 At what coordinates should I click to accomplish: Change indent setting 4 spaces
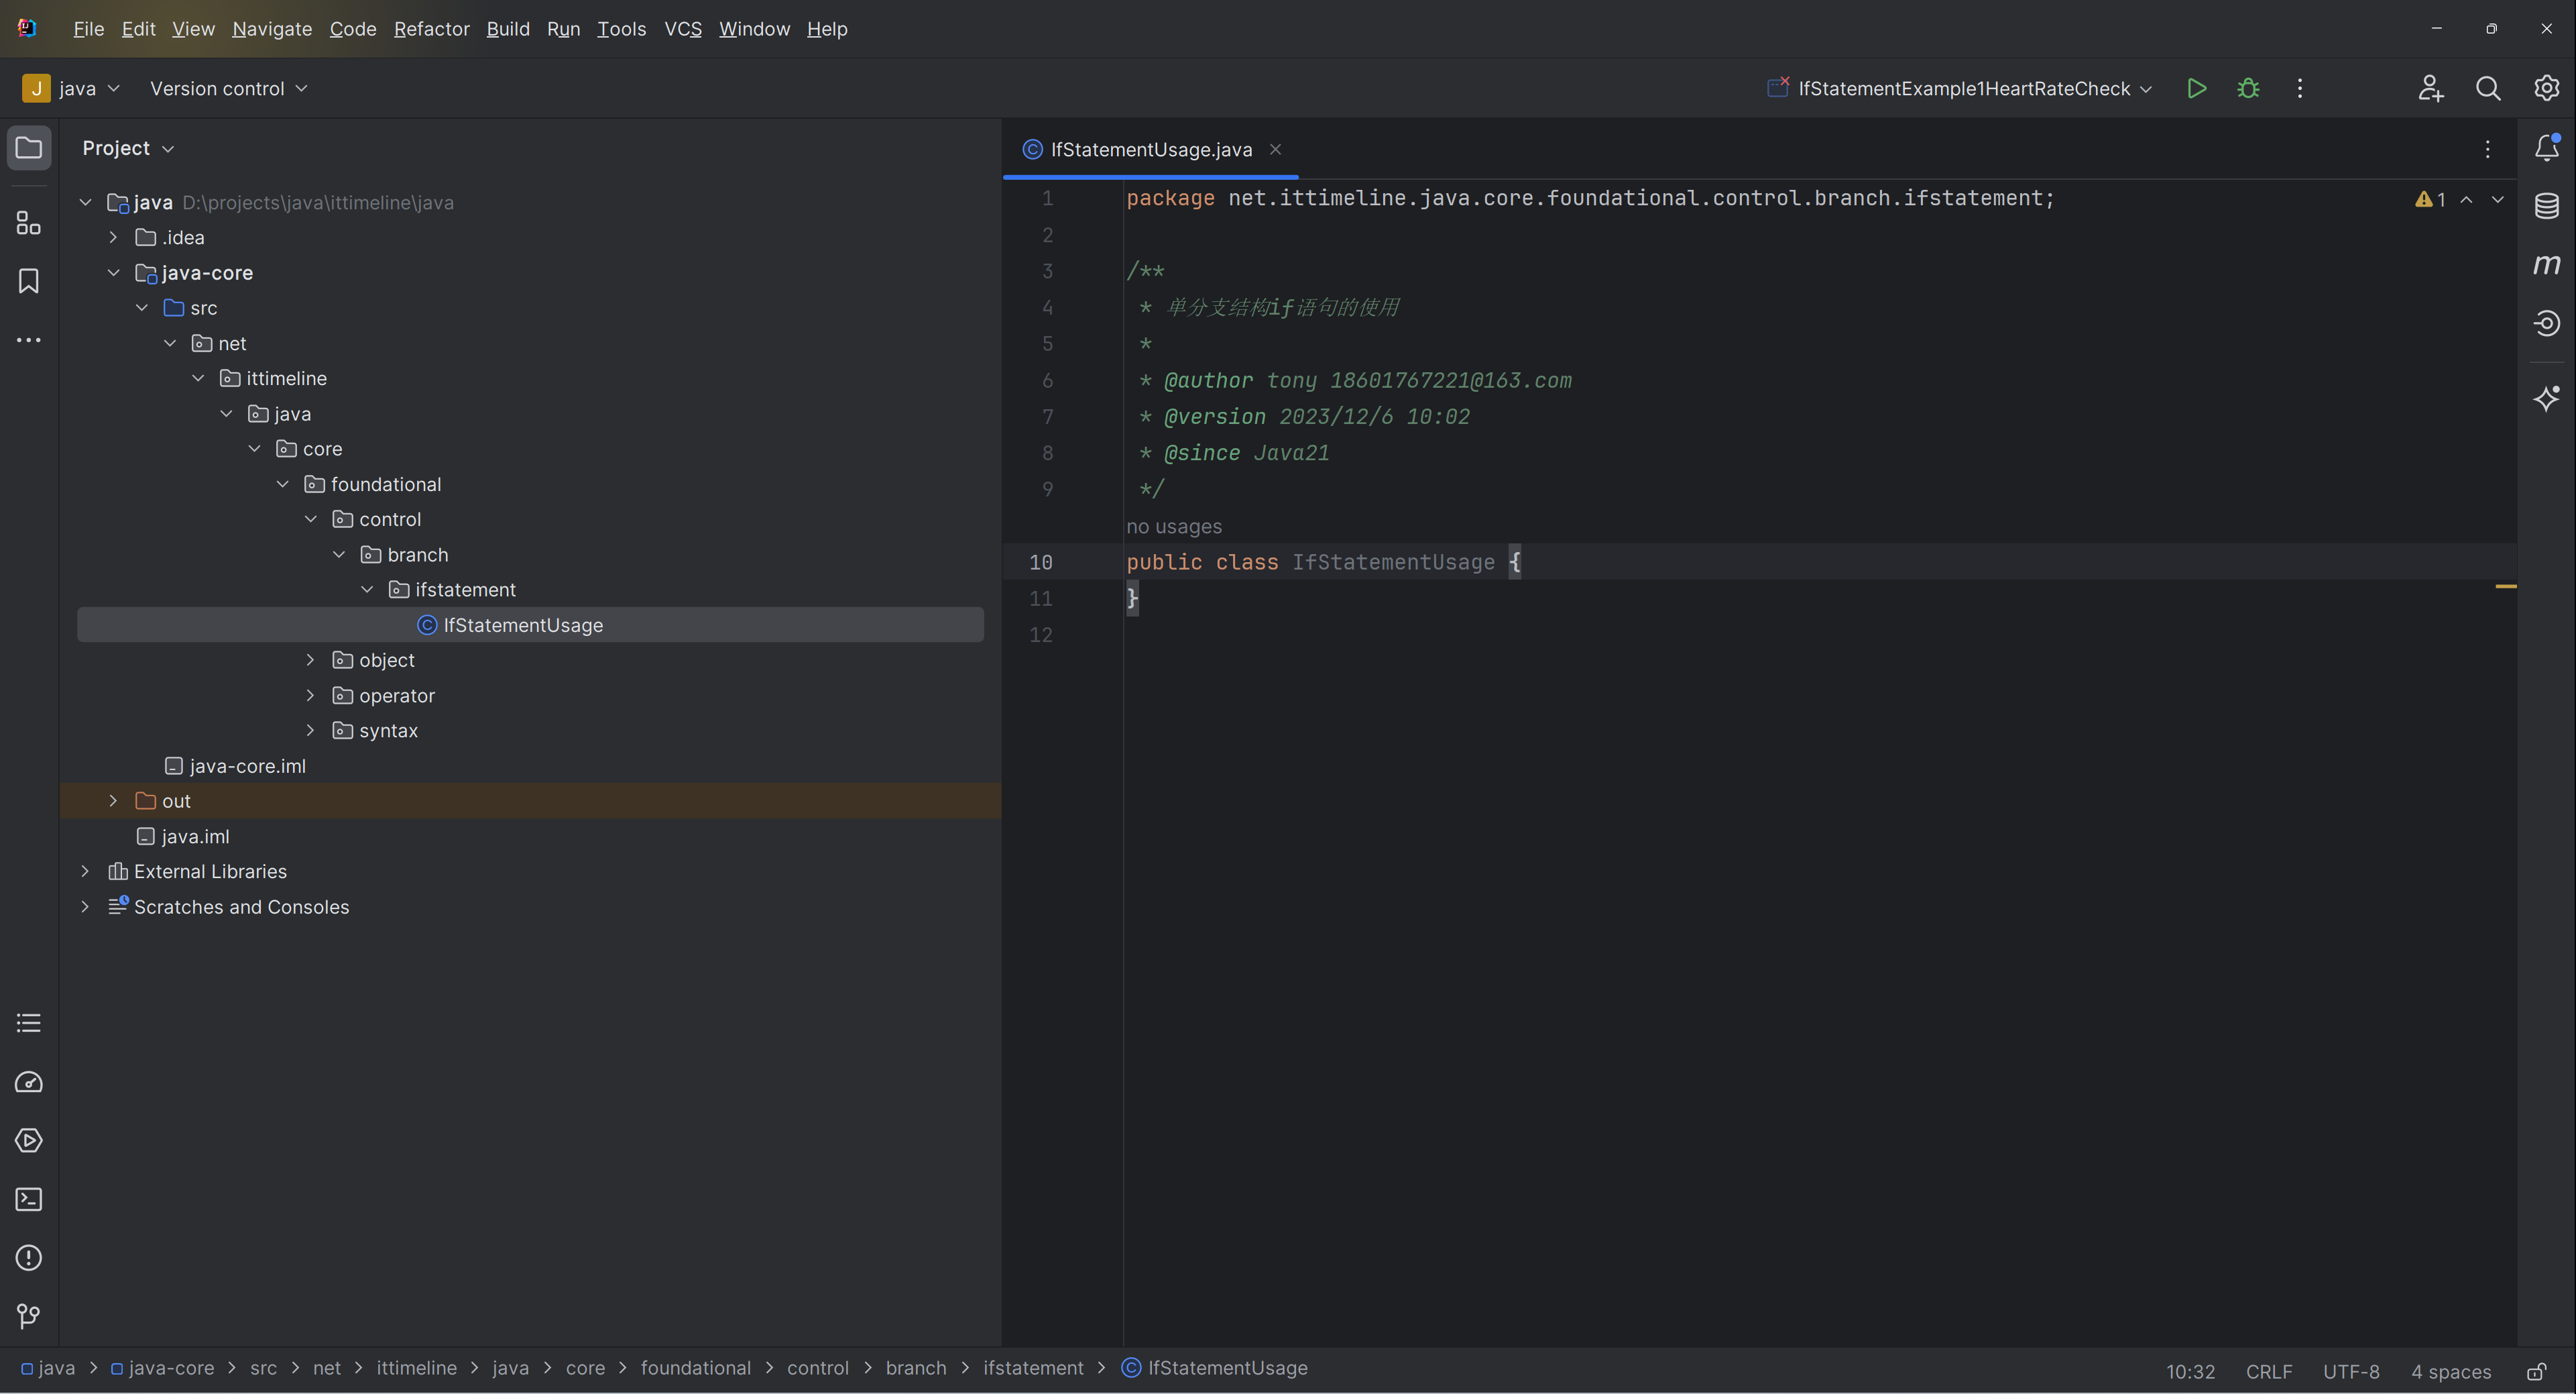pyautogui.click(x=2450, y=1371)
